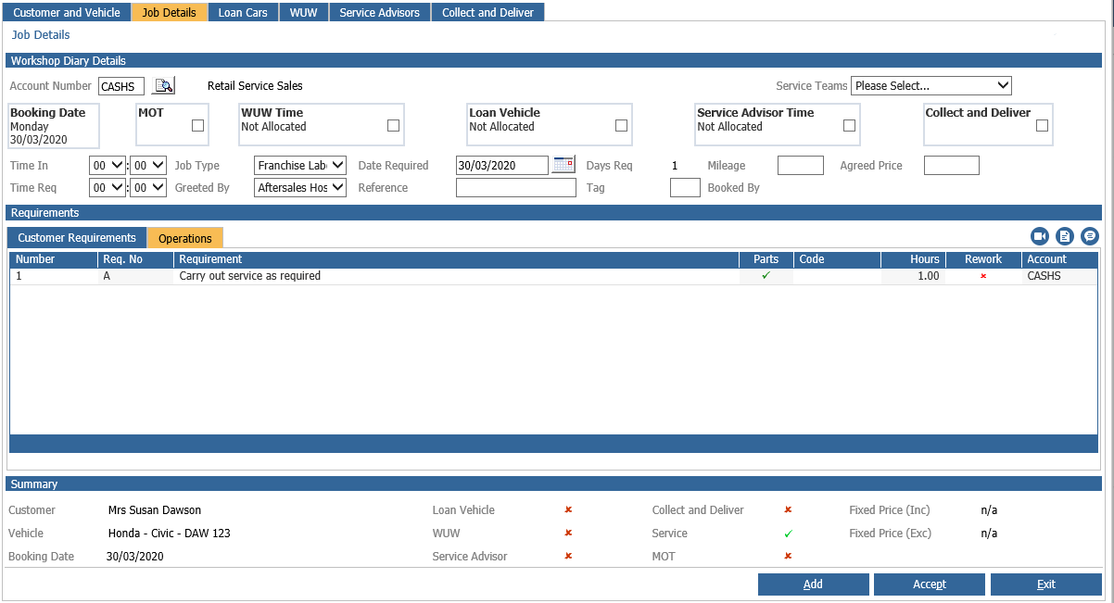The width and height of the screenshot is (1114, 603).
Task: Click the green Parts tick in row 1
Action: coord(766,275)
